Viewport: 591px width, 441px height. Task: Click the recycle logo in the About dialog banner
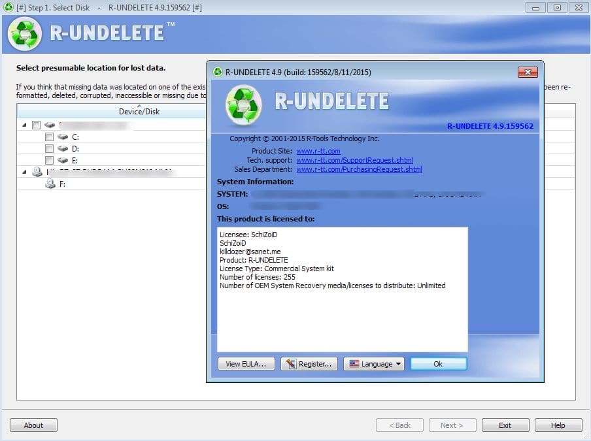[243, 105]
